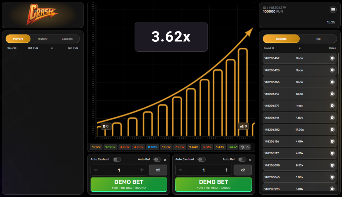The width and height of the screenshot is (342, 197).
Task: Click the left bet amount field
Action: [x=119, y=170]
